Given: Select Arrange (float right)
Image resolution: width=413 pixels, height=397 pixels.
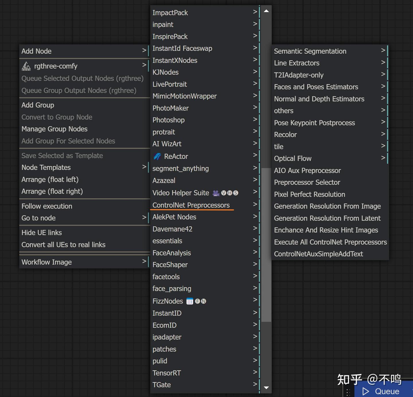Looking at the screenshot, I should tap(84, 191).
